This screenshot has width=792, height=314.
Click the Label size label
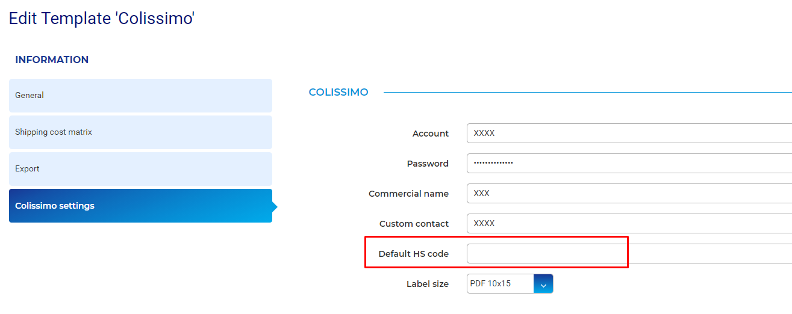pyautogui.click(x=428, y=284)
